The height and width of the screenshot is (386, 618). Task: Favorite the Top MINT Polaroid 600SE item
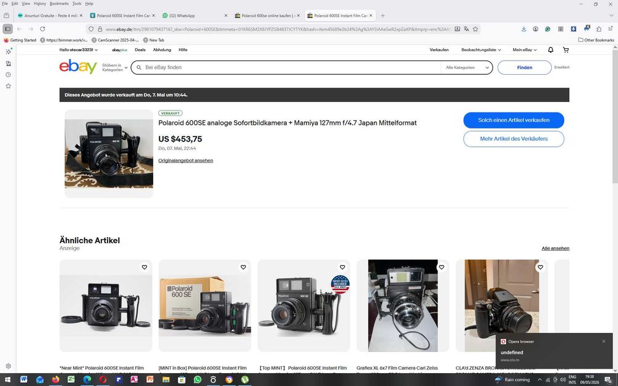point(342,267)
